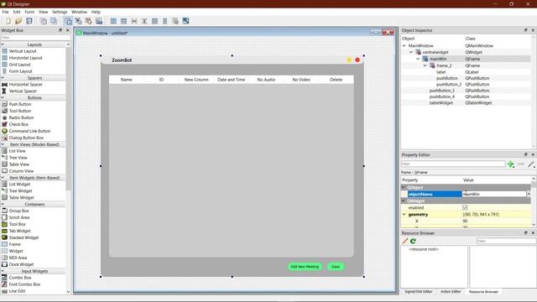Collapse the Containers category in Widget Box
The image size is (537, 302).
point(3,204)
